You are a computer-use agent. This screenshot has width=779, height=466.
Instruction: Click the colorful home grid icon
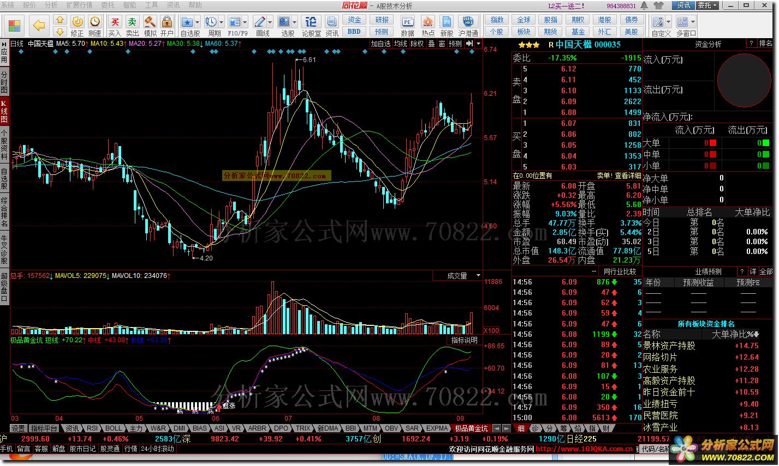tap(15, 25)
